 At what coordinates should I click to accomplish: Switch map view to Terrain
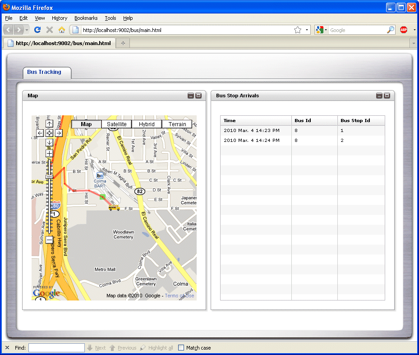coord(177,124)
